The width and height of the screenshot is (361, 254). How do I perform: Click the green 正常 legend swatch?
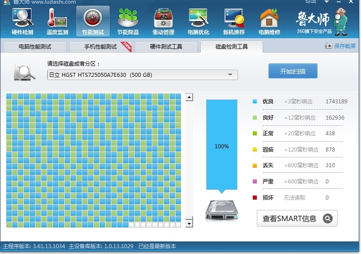tap(255, 133)
